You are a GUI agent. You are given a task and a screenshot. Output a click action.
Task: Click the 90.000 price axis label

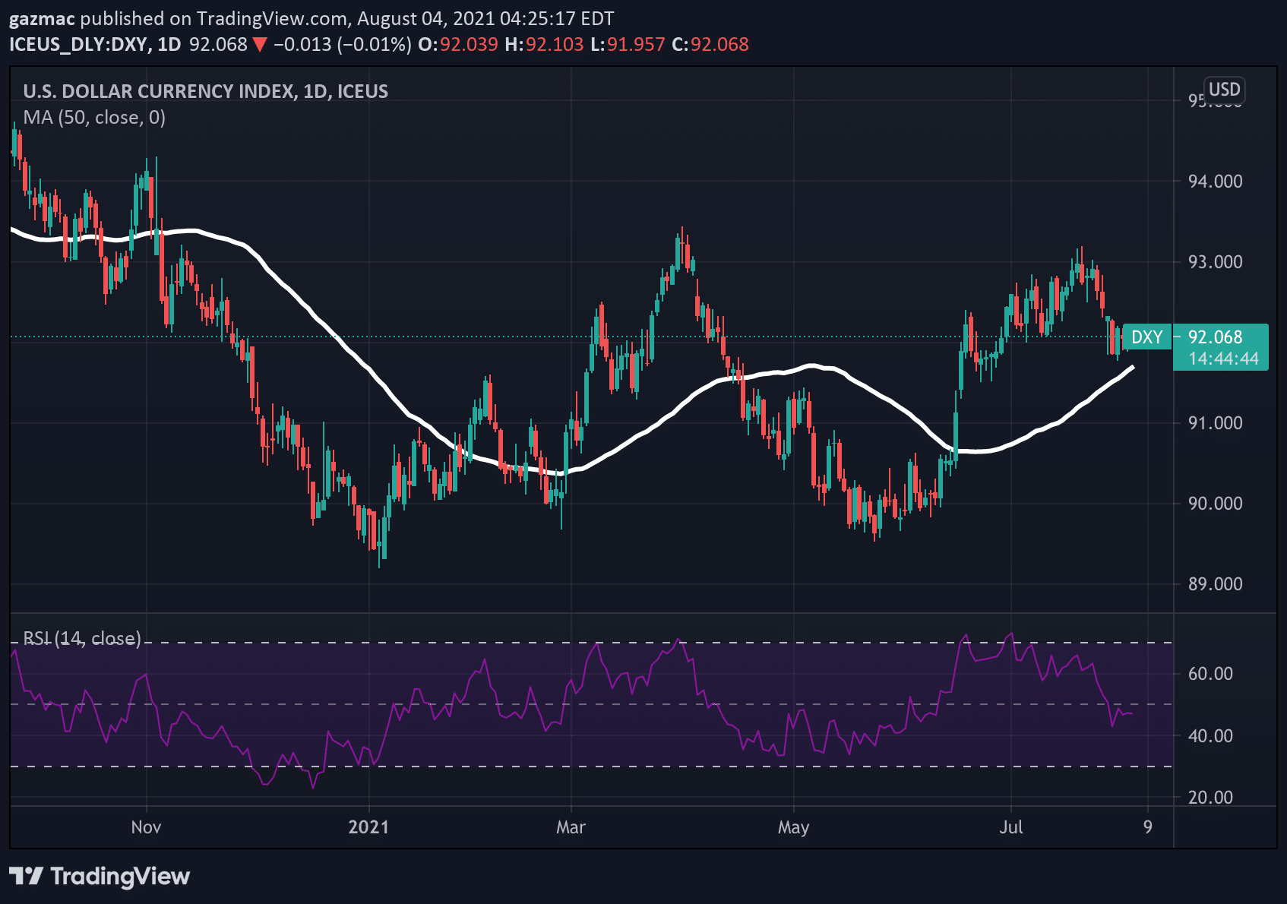click(1215, 503)
